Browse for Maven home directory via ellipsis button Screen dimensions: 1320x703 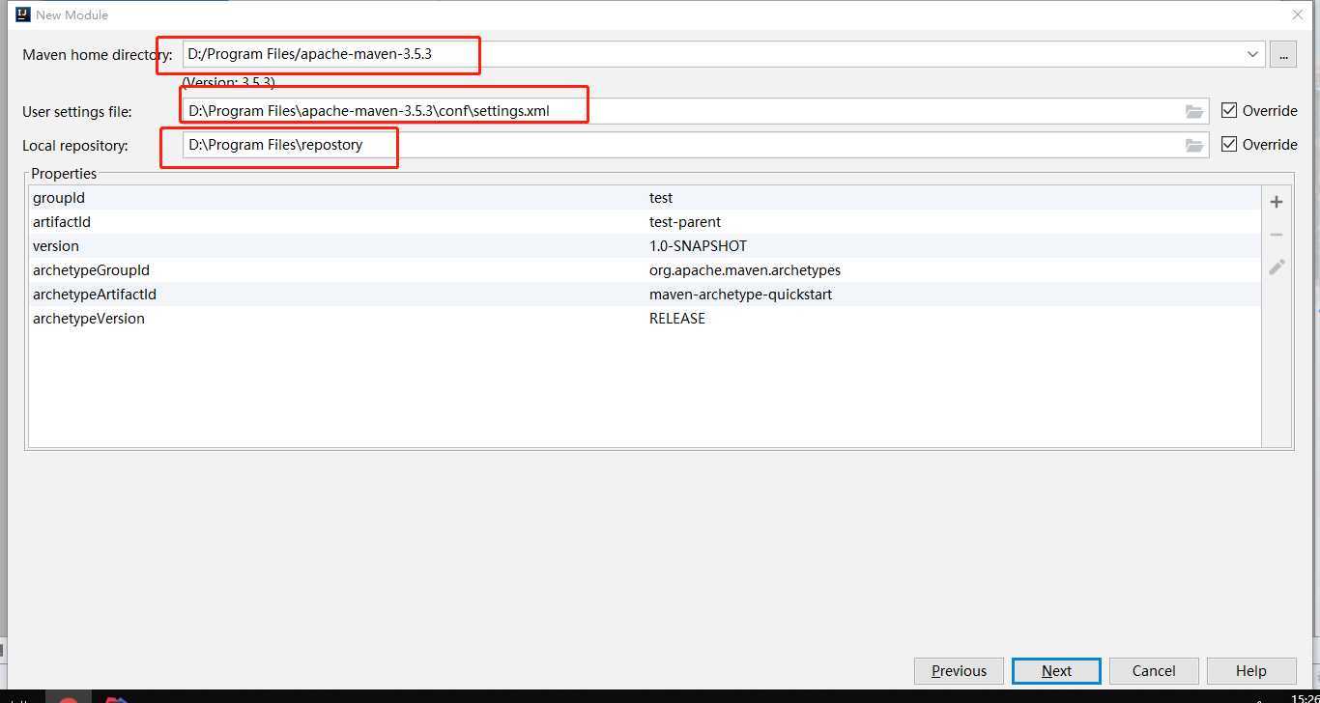tap(1283, 55)
